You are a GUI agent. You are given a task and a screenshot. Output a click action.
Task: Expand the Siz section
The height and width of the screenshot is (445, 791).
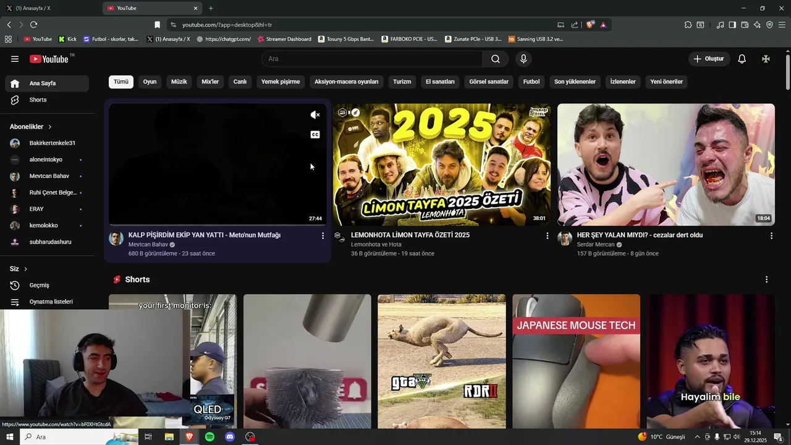[19, 269]
